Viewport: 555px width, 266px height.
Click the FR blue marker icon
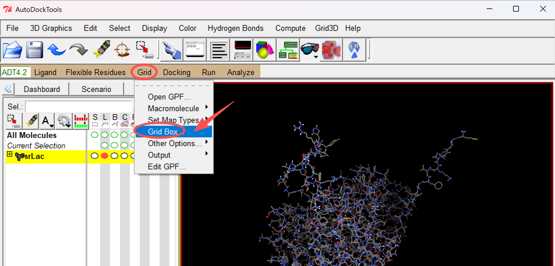(354, 50)
